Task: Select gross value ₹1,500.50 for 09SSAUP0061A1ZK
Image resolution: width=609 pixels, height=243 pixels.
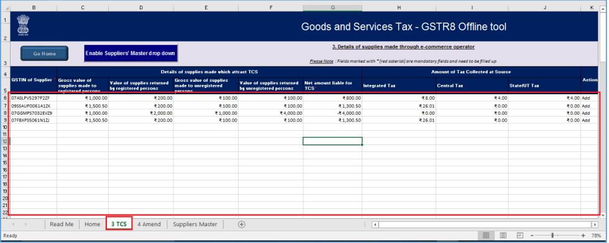Action: 83,105
